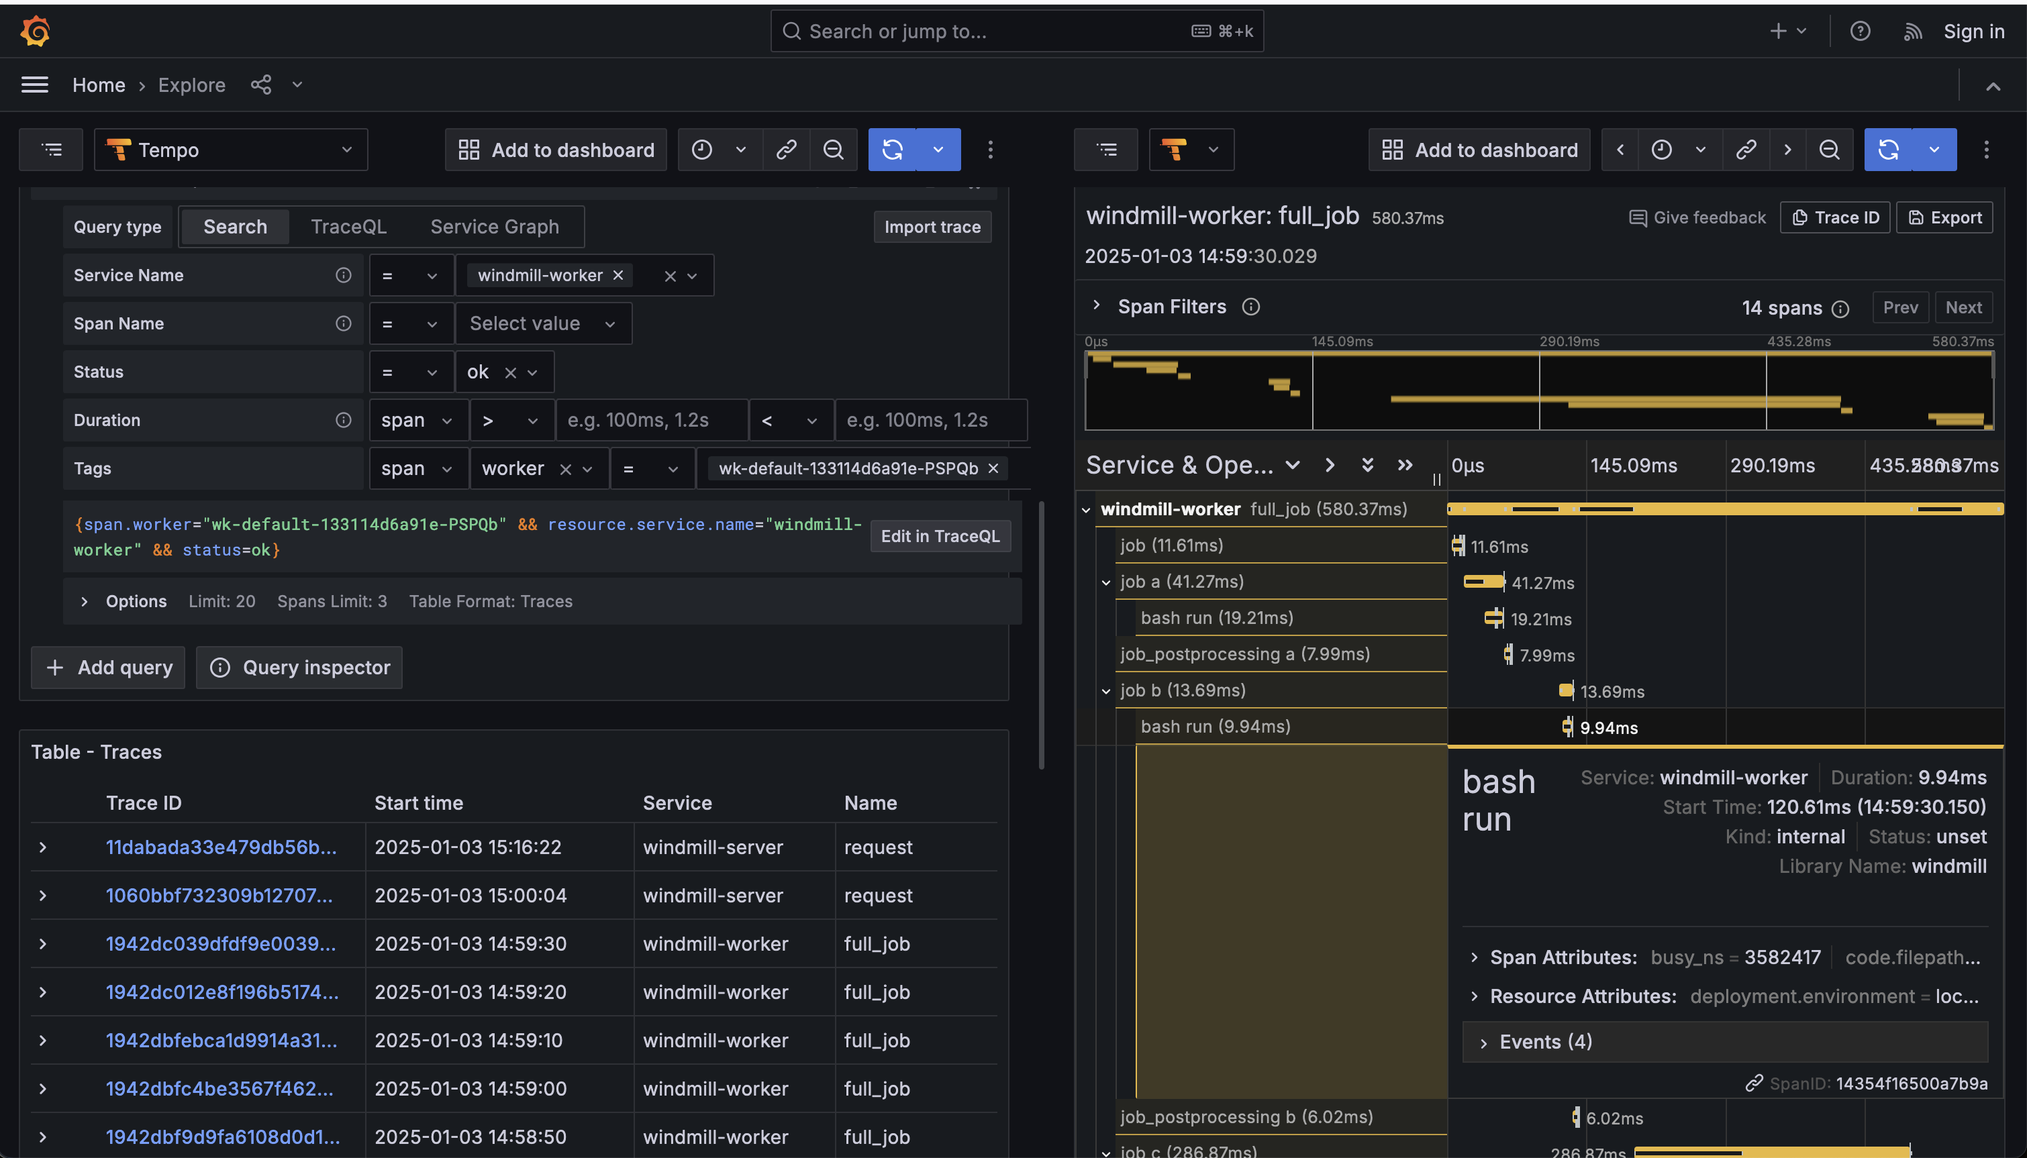Open query history list icon beside Tempo selector
The width and height of the screenshot is (2027, 1158).
[x=51, y=150]
